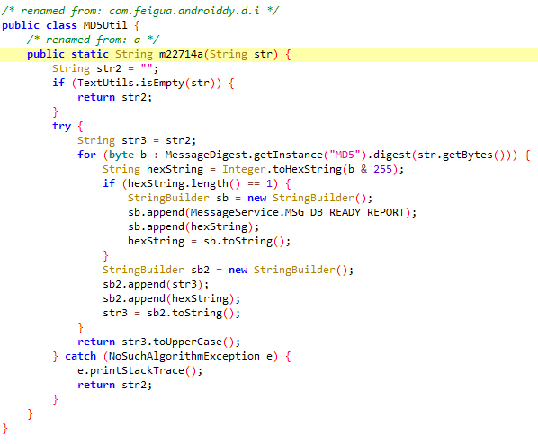Click the 'String str3 = str2;' line
The width and height of the screenshot is (538, 444).
click(137, 140)
